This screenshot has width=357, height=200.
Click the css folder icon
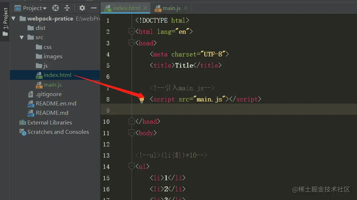39,47
